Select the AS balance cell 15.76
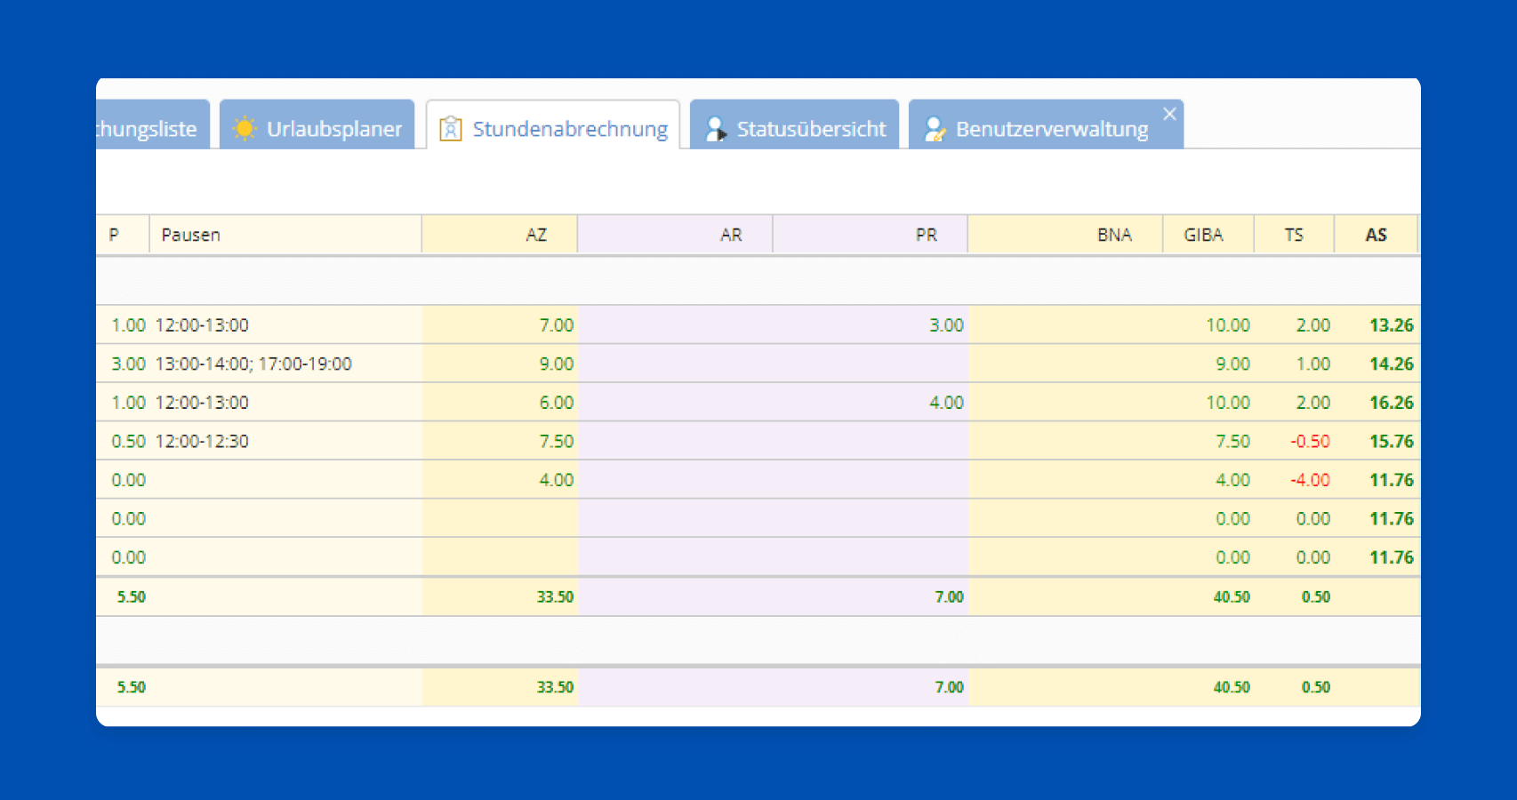 coord(1391,441)
